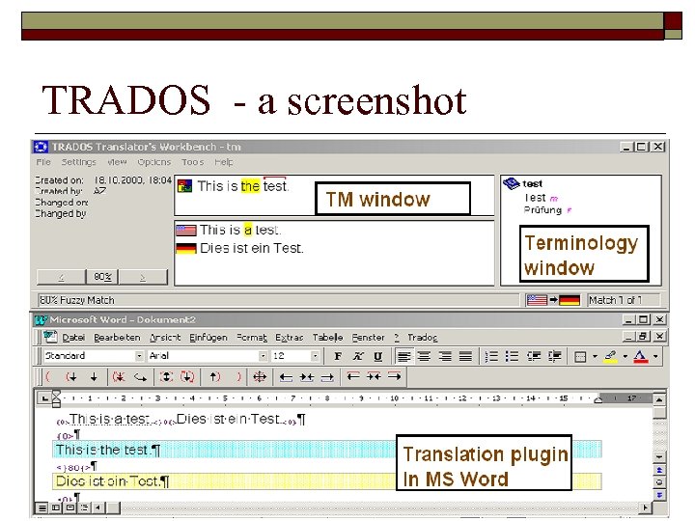Click the overlined left-arrow previous term icon
The height and width of the screenshot is (521, 695).
pos(353,376)
